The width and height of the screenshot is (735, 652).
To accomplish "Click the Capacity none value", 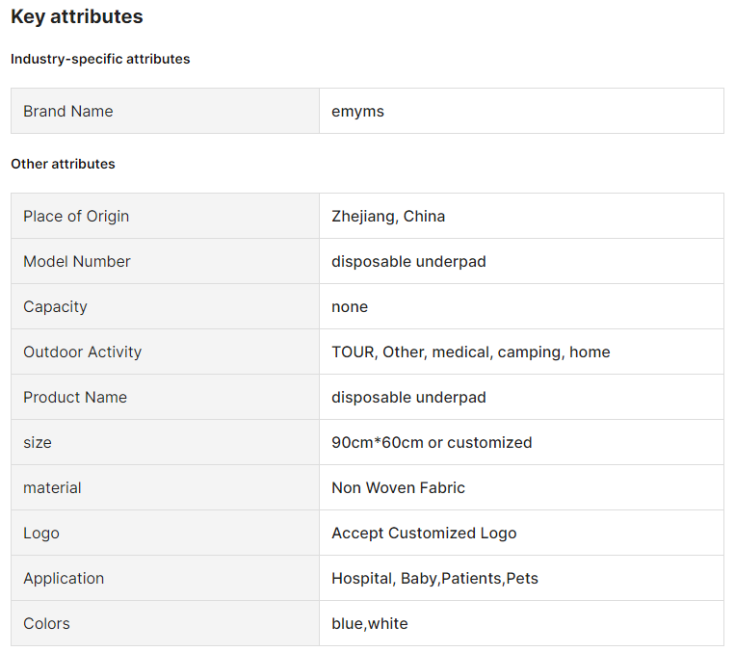I will click(x=350, y=307).
